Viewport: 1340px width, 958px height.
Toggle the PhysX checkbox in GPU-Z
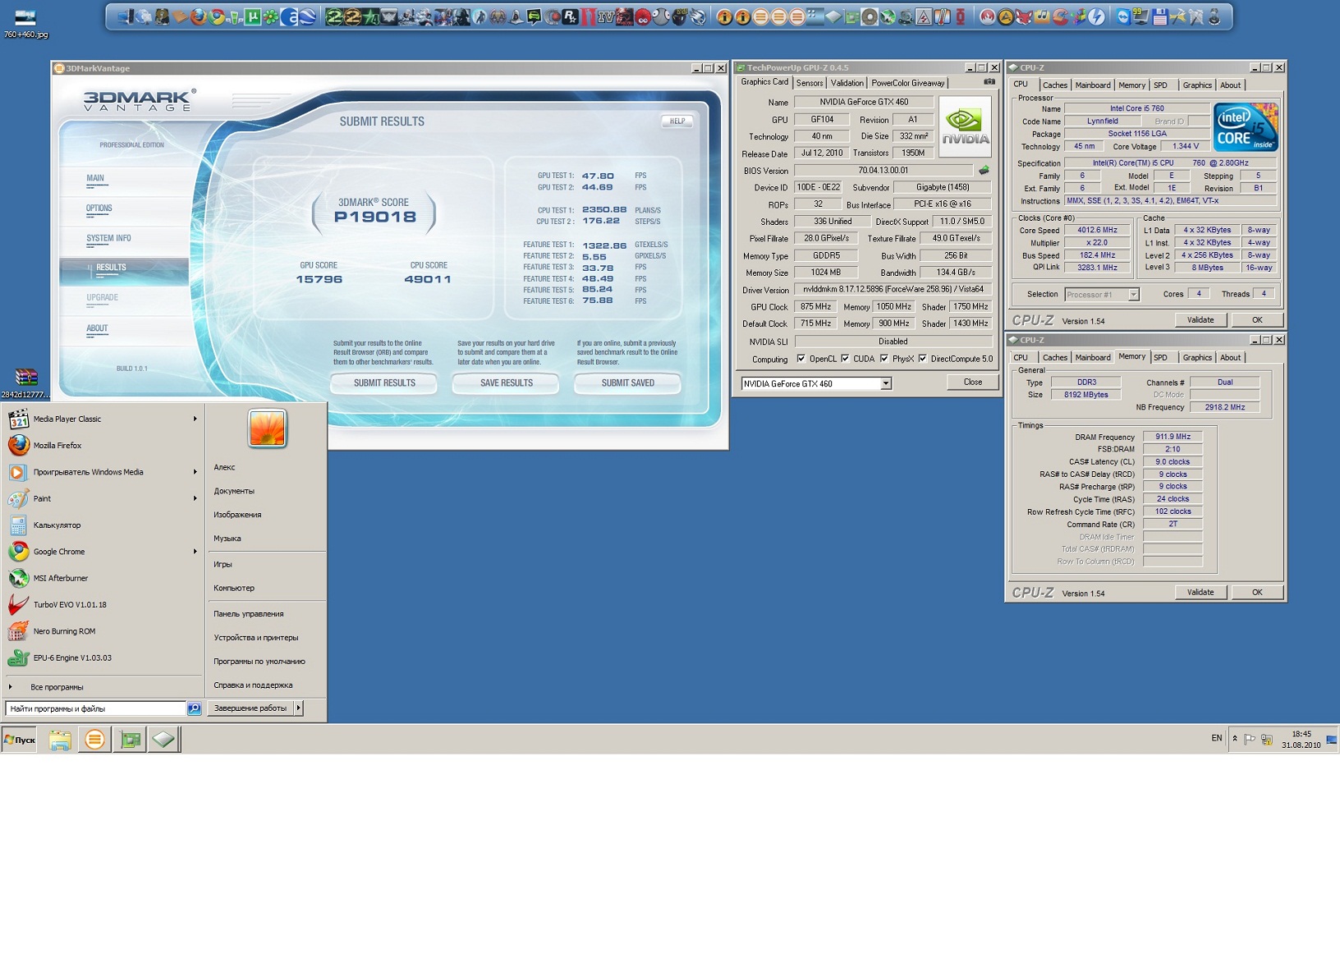[884, 359]
